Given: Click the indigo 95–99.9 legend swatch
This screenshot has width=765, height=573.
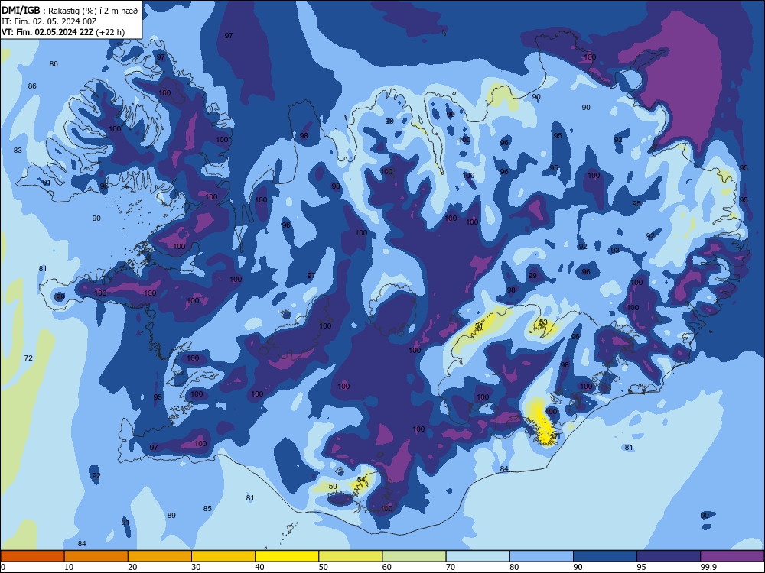Looking at the screenshot, I should (669, 556).
